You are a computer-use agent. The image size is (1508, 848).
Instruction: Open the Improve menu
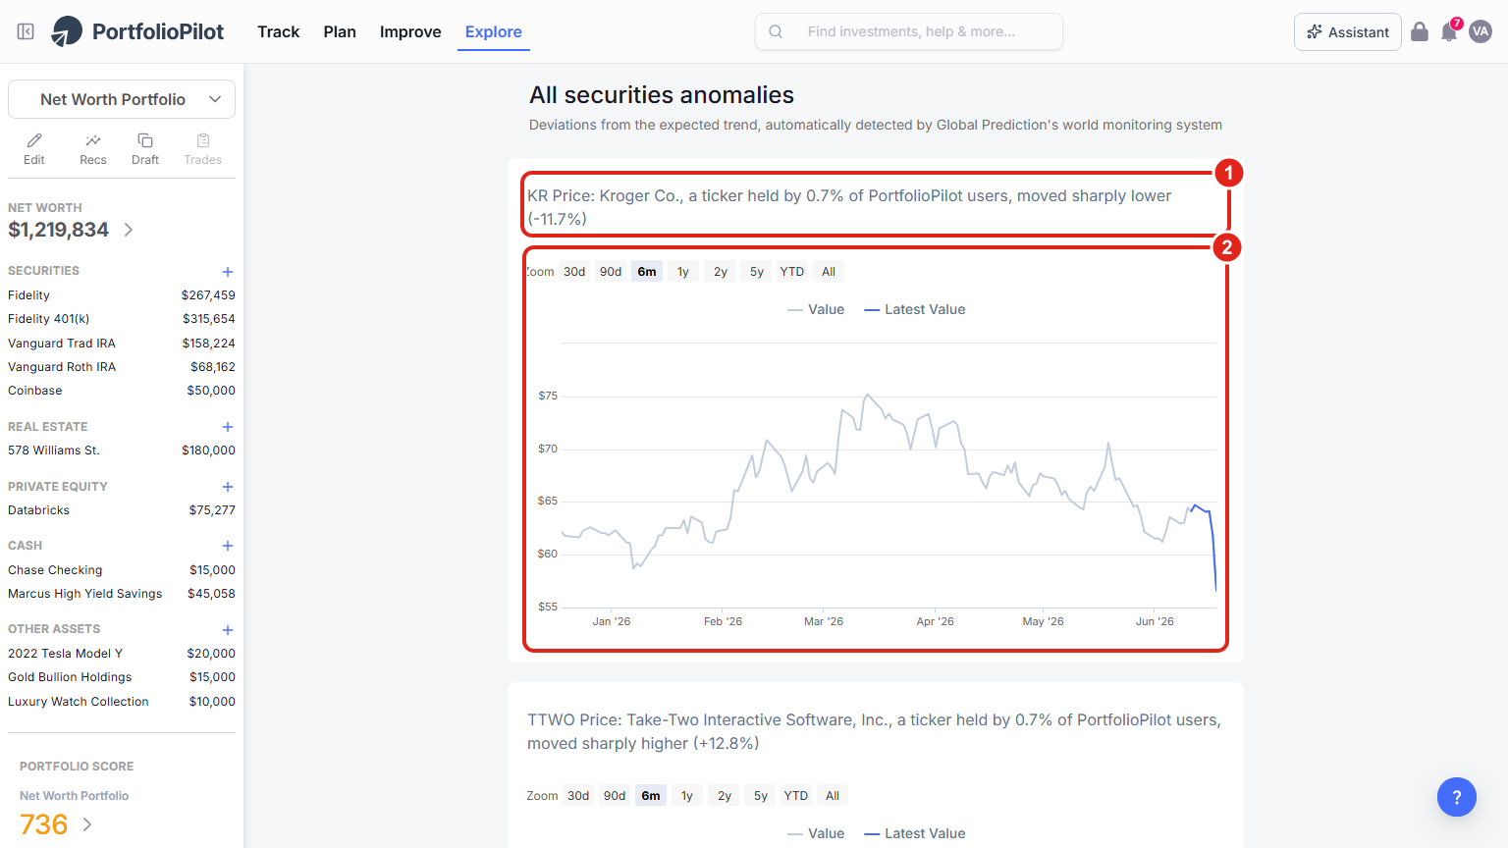point(410,31)
